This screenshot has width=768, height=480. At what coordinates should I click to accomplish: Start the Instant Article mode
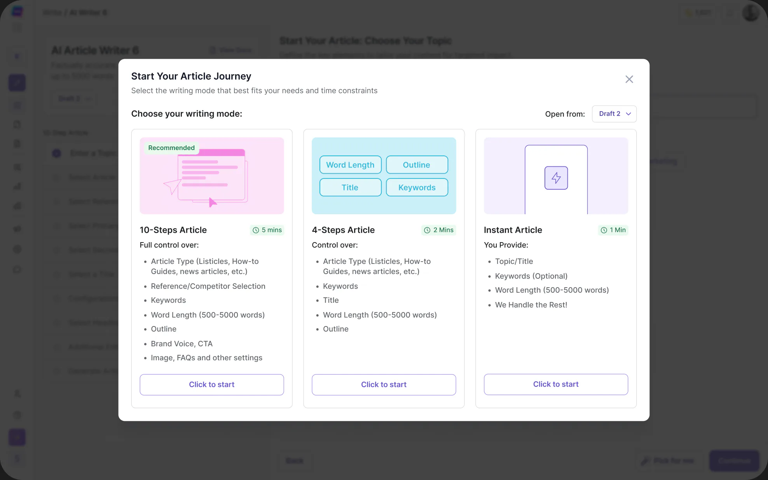pos(556,384)
